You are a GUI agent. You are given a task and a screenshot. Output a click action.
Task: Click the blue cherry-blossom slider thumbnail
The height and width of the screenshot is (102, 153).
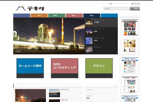pyautogui.click(x=89, y=41)
